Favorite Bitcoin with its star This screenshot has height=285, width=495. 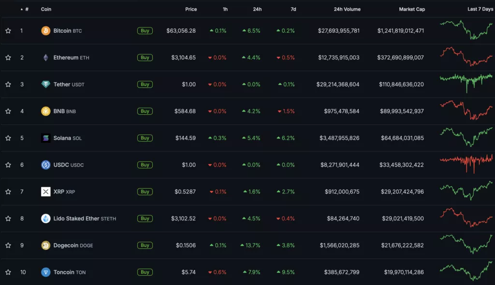pos(8,30)
